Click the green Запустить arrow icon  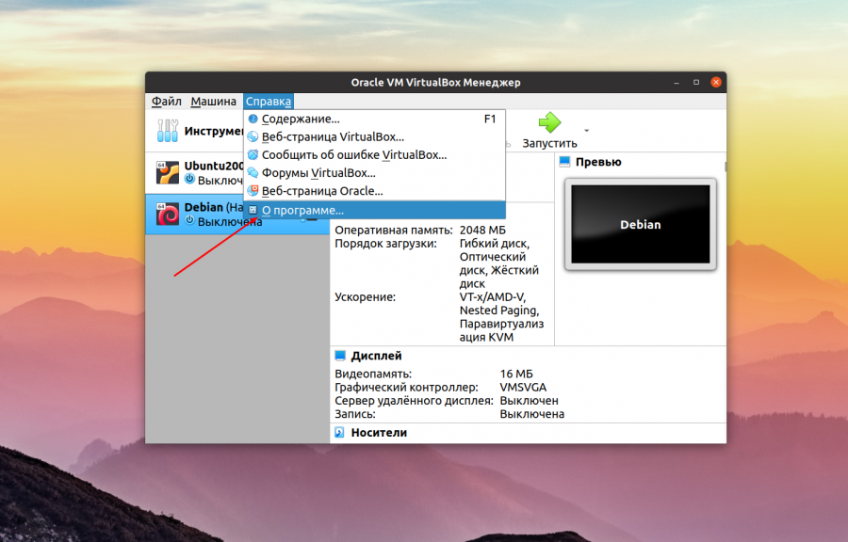coord(549,123)
